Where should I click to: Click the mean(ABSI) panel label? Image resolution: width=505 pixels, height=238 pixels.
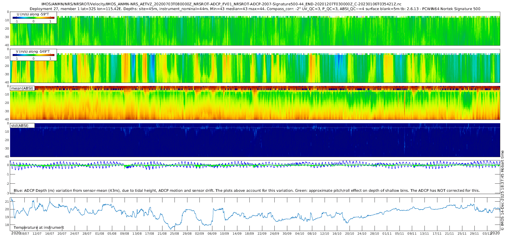click(x=22, y=88)
